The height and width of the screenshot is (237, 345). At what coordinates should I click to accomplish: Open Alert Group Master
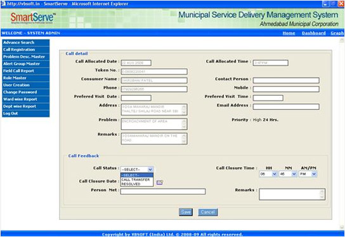click(26, 64)
